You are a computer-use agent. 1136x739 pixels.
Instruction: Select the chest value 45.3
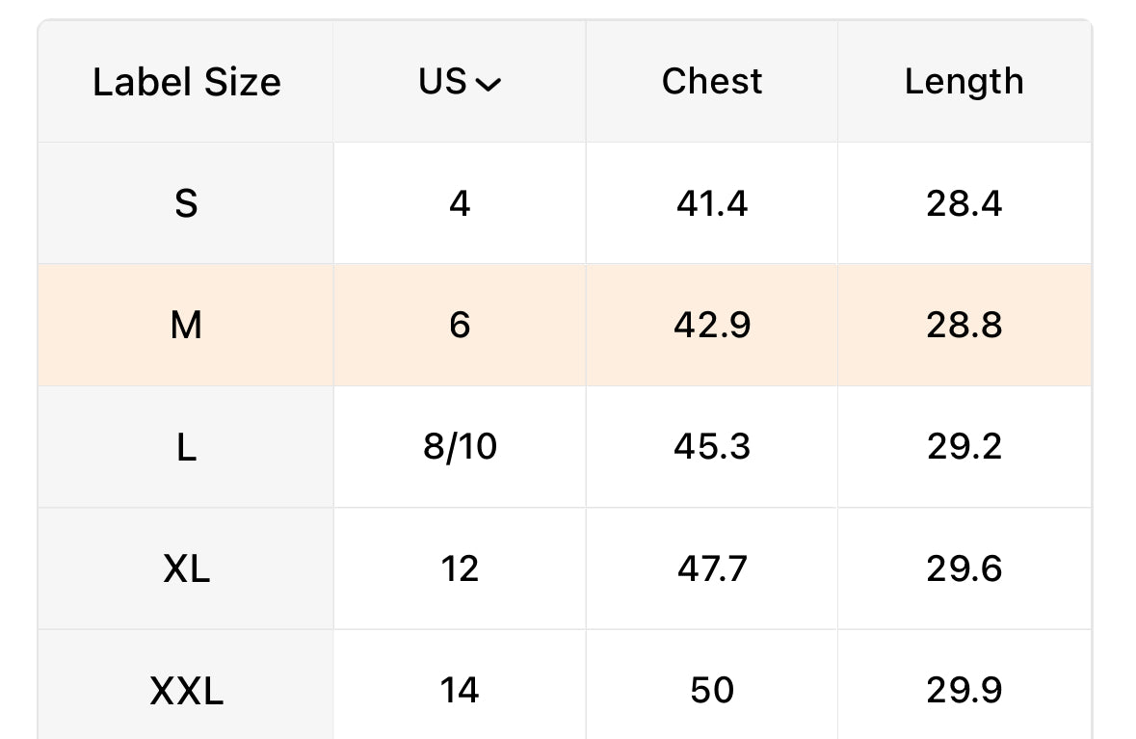(711, 446)
